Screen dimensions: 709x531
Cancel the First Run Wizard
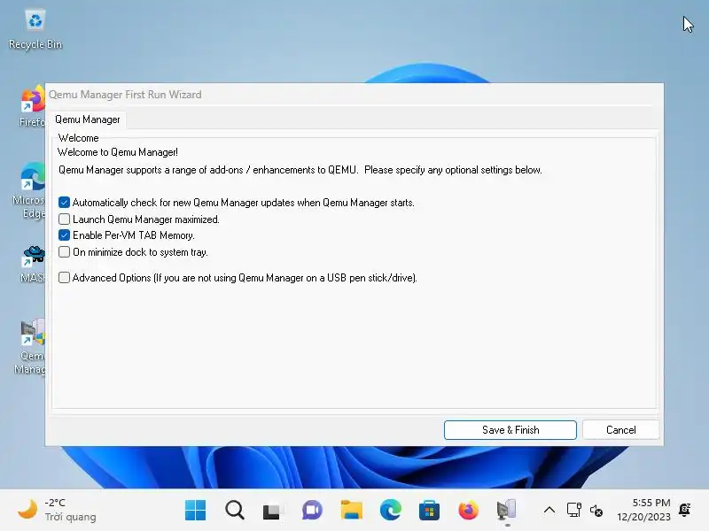[x=620, y=430]
